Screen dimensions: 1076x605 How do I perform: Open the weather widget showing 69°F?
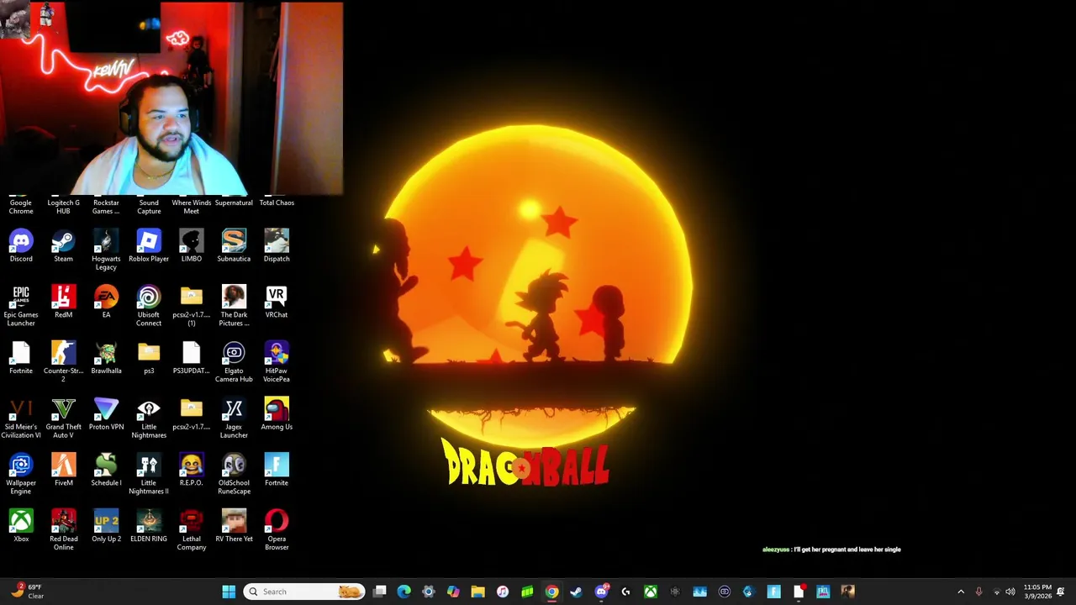click(x=27, y=592)
